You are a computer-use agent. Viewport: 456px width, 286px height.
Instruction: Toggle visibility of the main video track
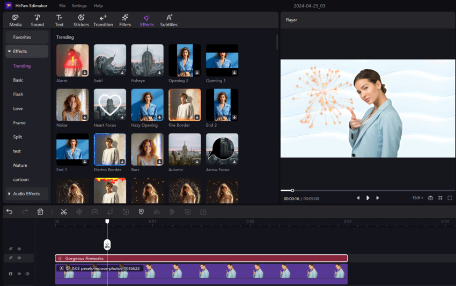[x=19, y=274]
